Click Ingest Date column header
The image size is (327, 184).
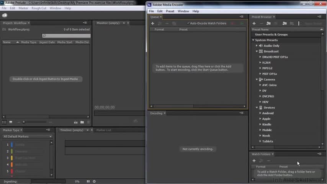47,42
